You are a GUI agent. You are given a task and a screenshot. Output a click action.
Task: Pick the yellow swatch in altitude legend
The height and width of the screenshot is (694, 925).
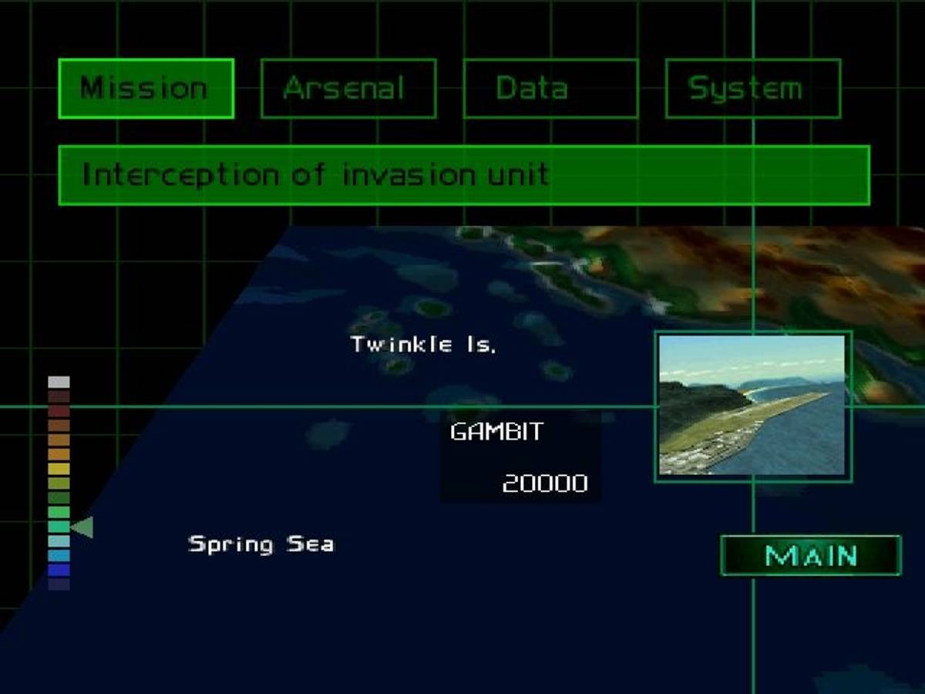pyautogui.click(x=59, y=469)
